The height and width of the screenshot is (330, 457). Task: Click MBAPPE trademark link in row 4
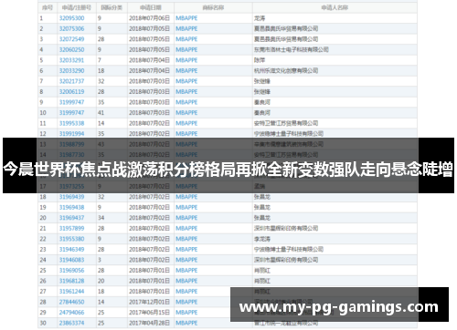coord(186,50)
